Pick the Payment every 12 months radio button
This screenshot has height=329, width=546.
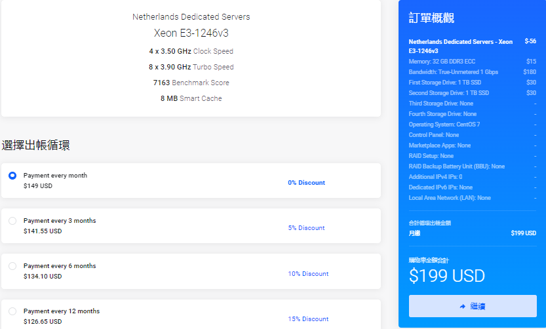click(12, 311)
